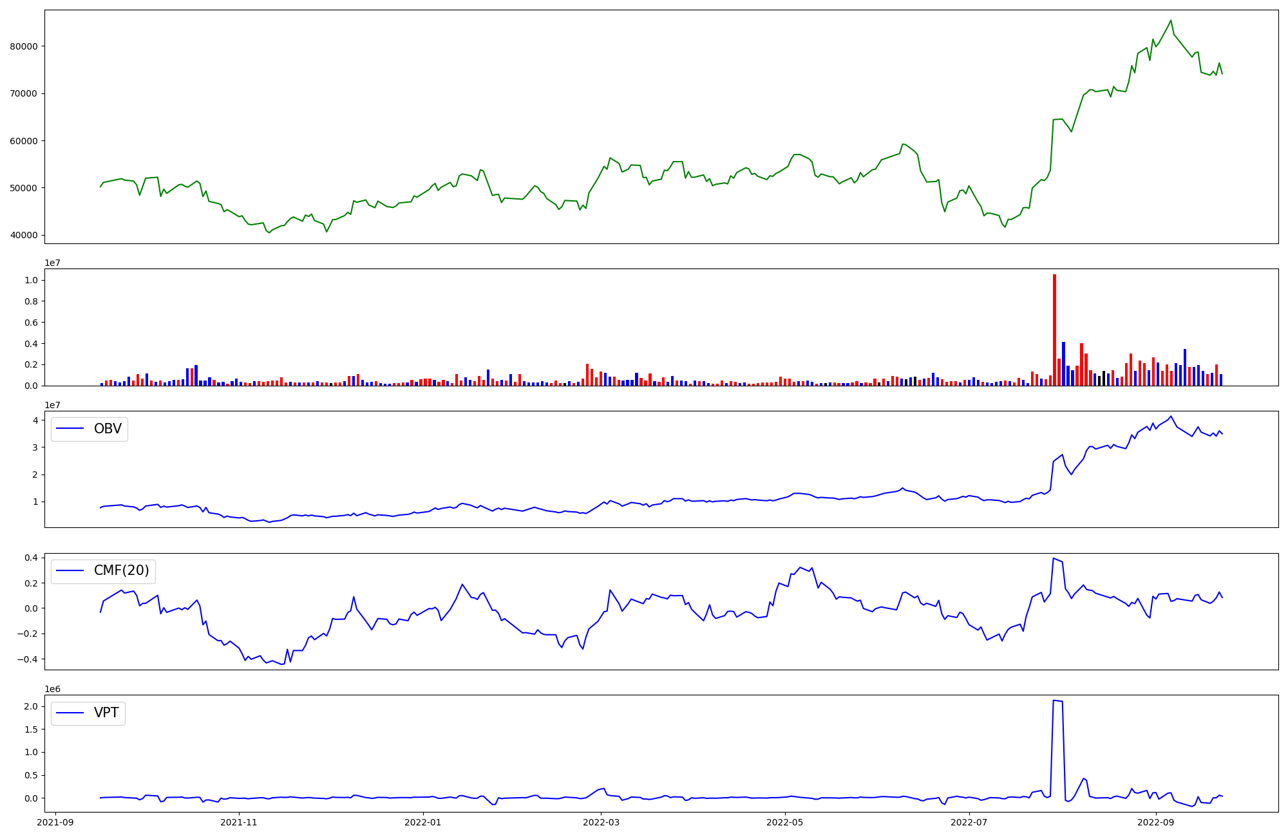Viewport: 1288px width, 837px height.
Task: Click the 0.4 CMF axis label
Action: click(32, 558)
